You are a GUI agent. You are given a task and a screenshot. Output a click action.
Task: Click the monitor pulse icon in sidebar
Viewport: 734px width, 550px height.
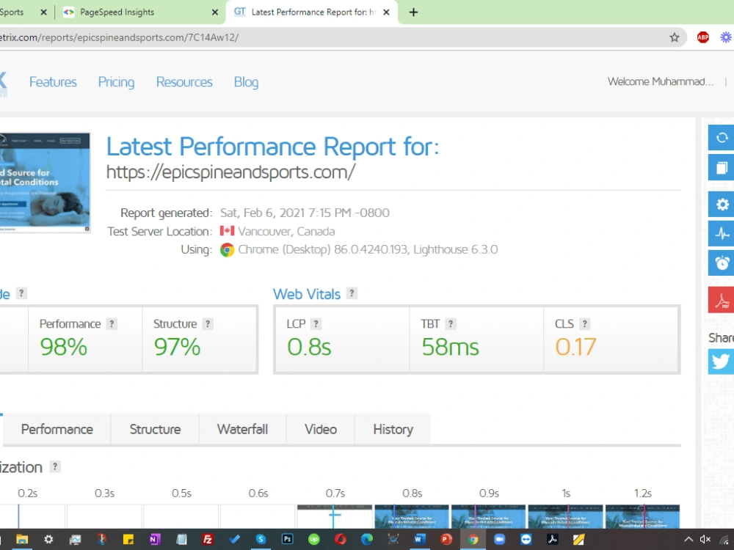point(722,233)
